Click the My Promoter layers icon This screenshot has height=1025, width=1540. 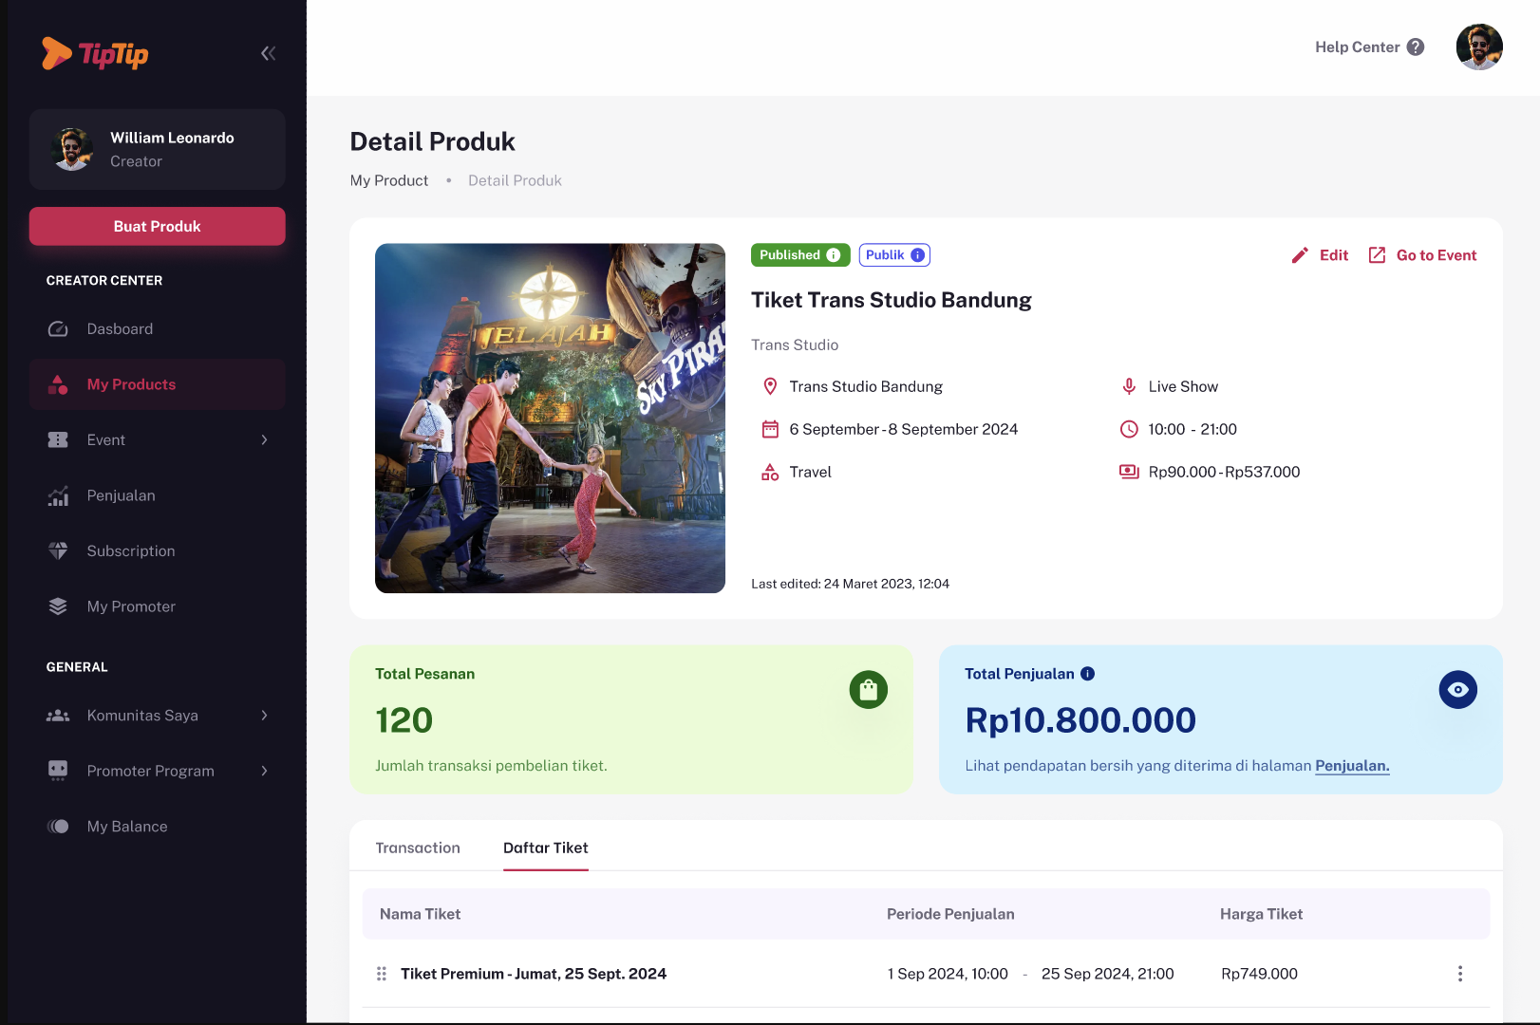(58, 606)
